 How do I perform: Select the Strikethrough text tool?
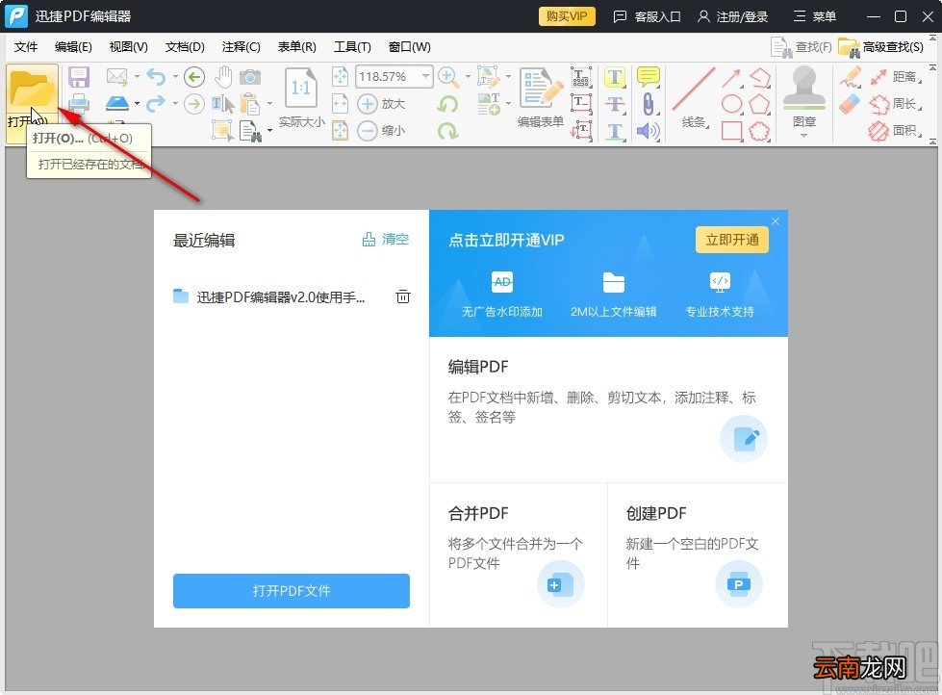(x=614, y=103)
